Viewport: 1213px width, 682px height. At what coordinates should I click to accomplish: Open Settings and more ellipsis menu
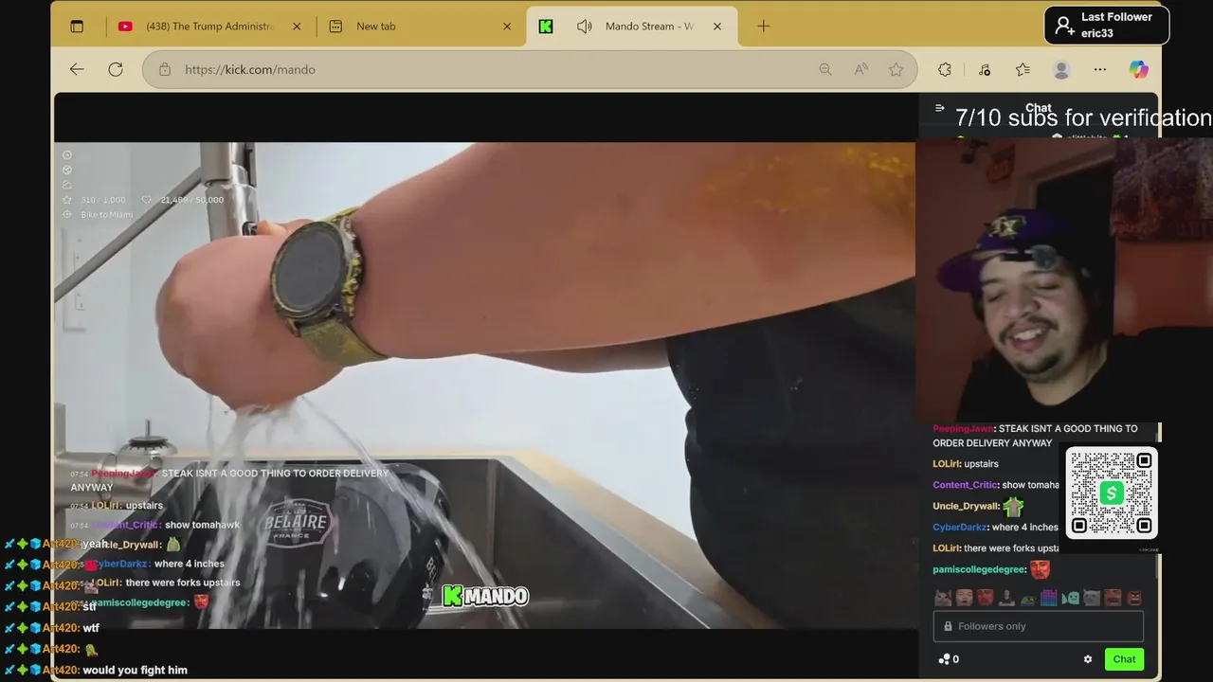pyautogui.click(x=1099, y=69)
